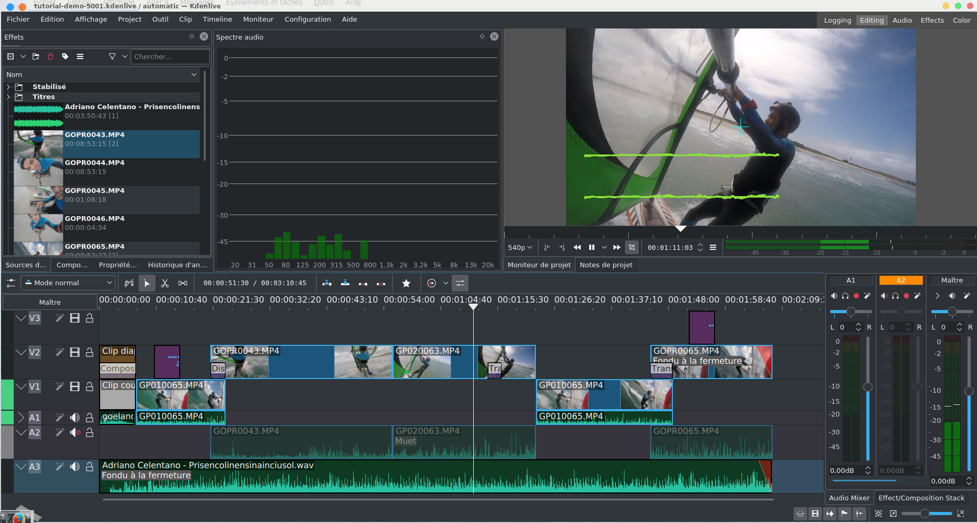Viewport: 977px width, 523px height.
Task: Expand the A1 track
Action: click(21, 418)
